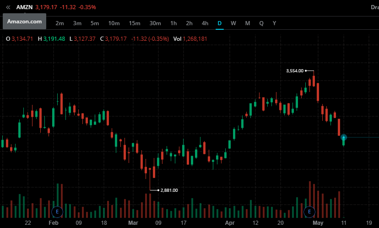The width and height of the screenshot is (379, 228).
Task: Click the low price value 3,127.37
Action: click(85, 39)
